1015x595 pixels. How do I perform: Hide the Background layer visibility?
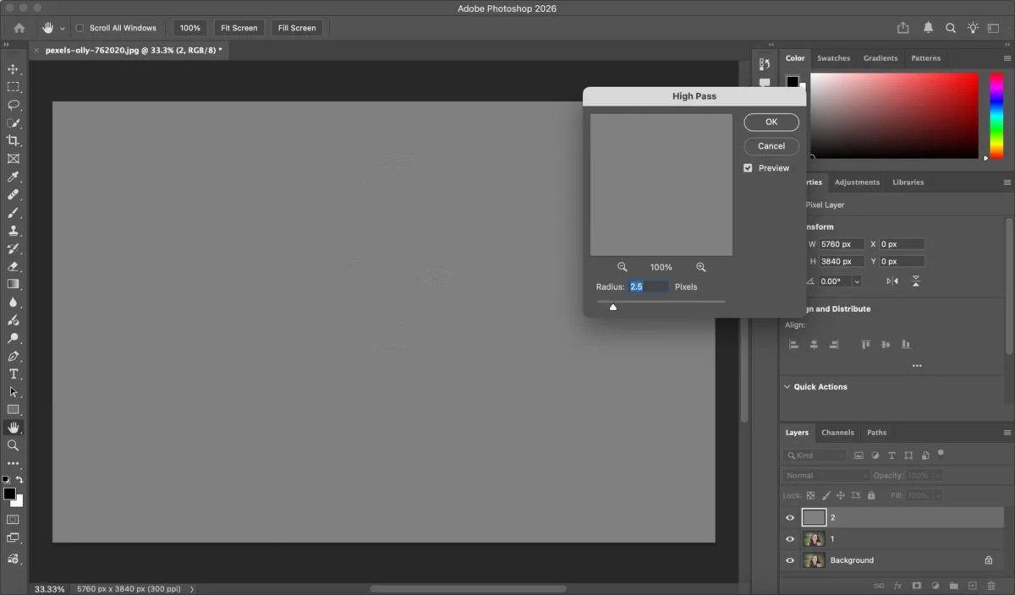(790, 560)
